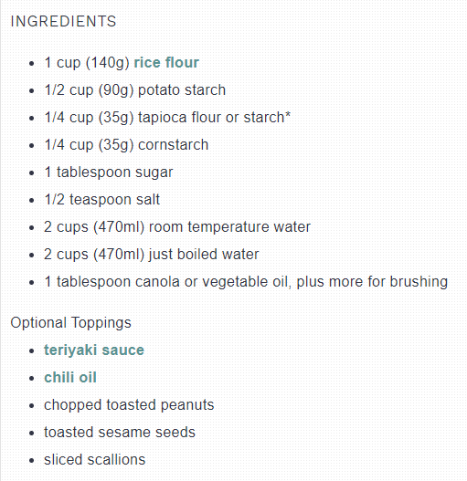Click the sliced scallions item
Viewport: 467px width, 481px height.
(95, 459)
